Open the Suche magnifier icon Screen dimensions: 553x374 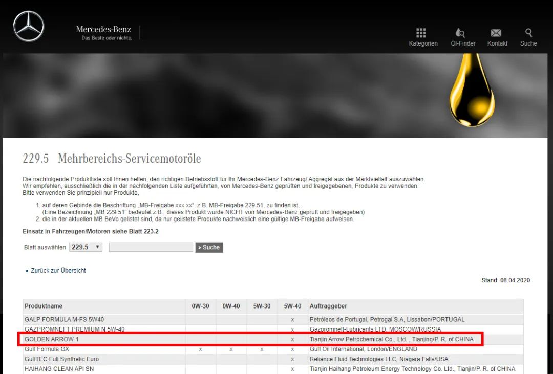pos(528,33)
